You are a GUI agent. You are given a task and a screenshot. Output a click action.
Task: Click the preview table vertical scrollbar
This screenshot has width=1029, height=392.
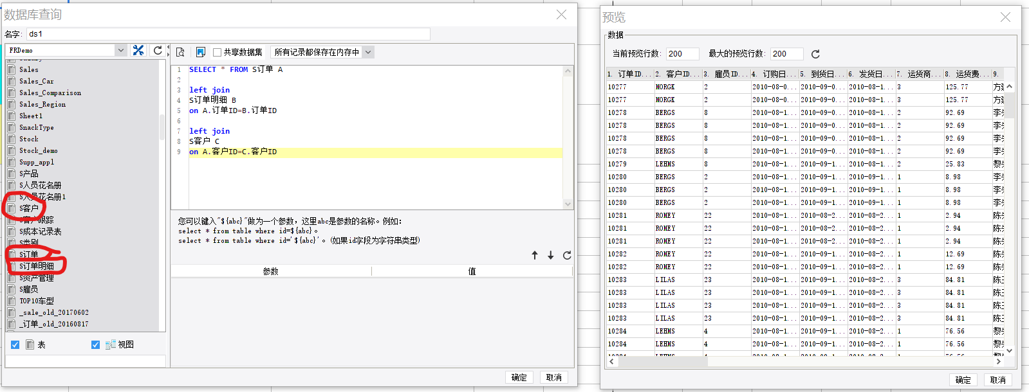1009,105
